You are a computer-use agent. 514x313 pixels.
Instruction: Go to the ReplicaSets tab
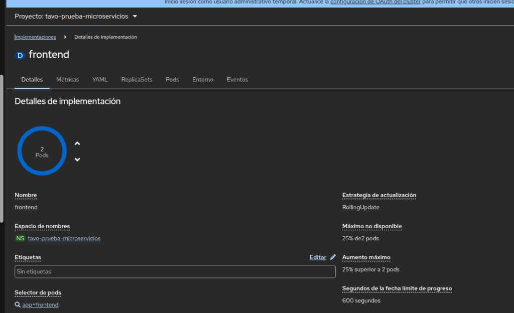137,80
